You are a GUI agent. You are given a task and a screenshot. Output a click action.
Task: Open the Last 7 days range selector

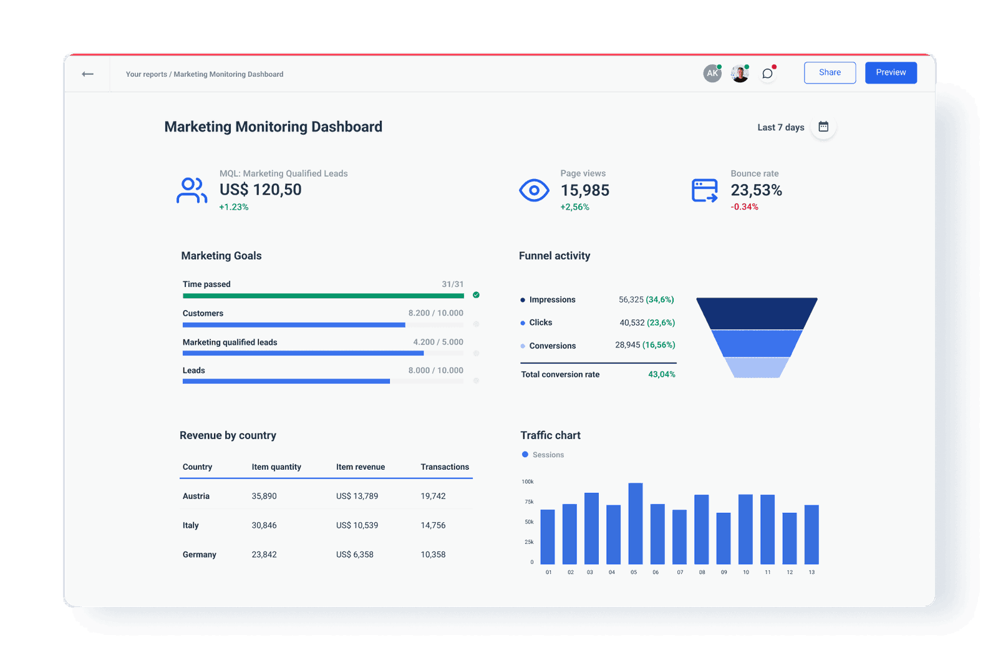pyautogui.click(x=780, y=127)
